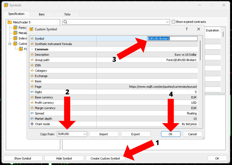Click Cancel in Custom Symbol dialog
232x165 pixels.
pos(192,134)
